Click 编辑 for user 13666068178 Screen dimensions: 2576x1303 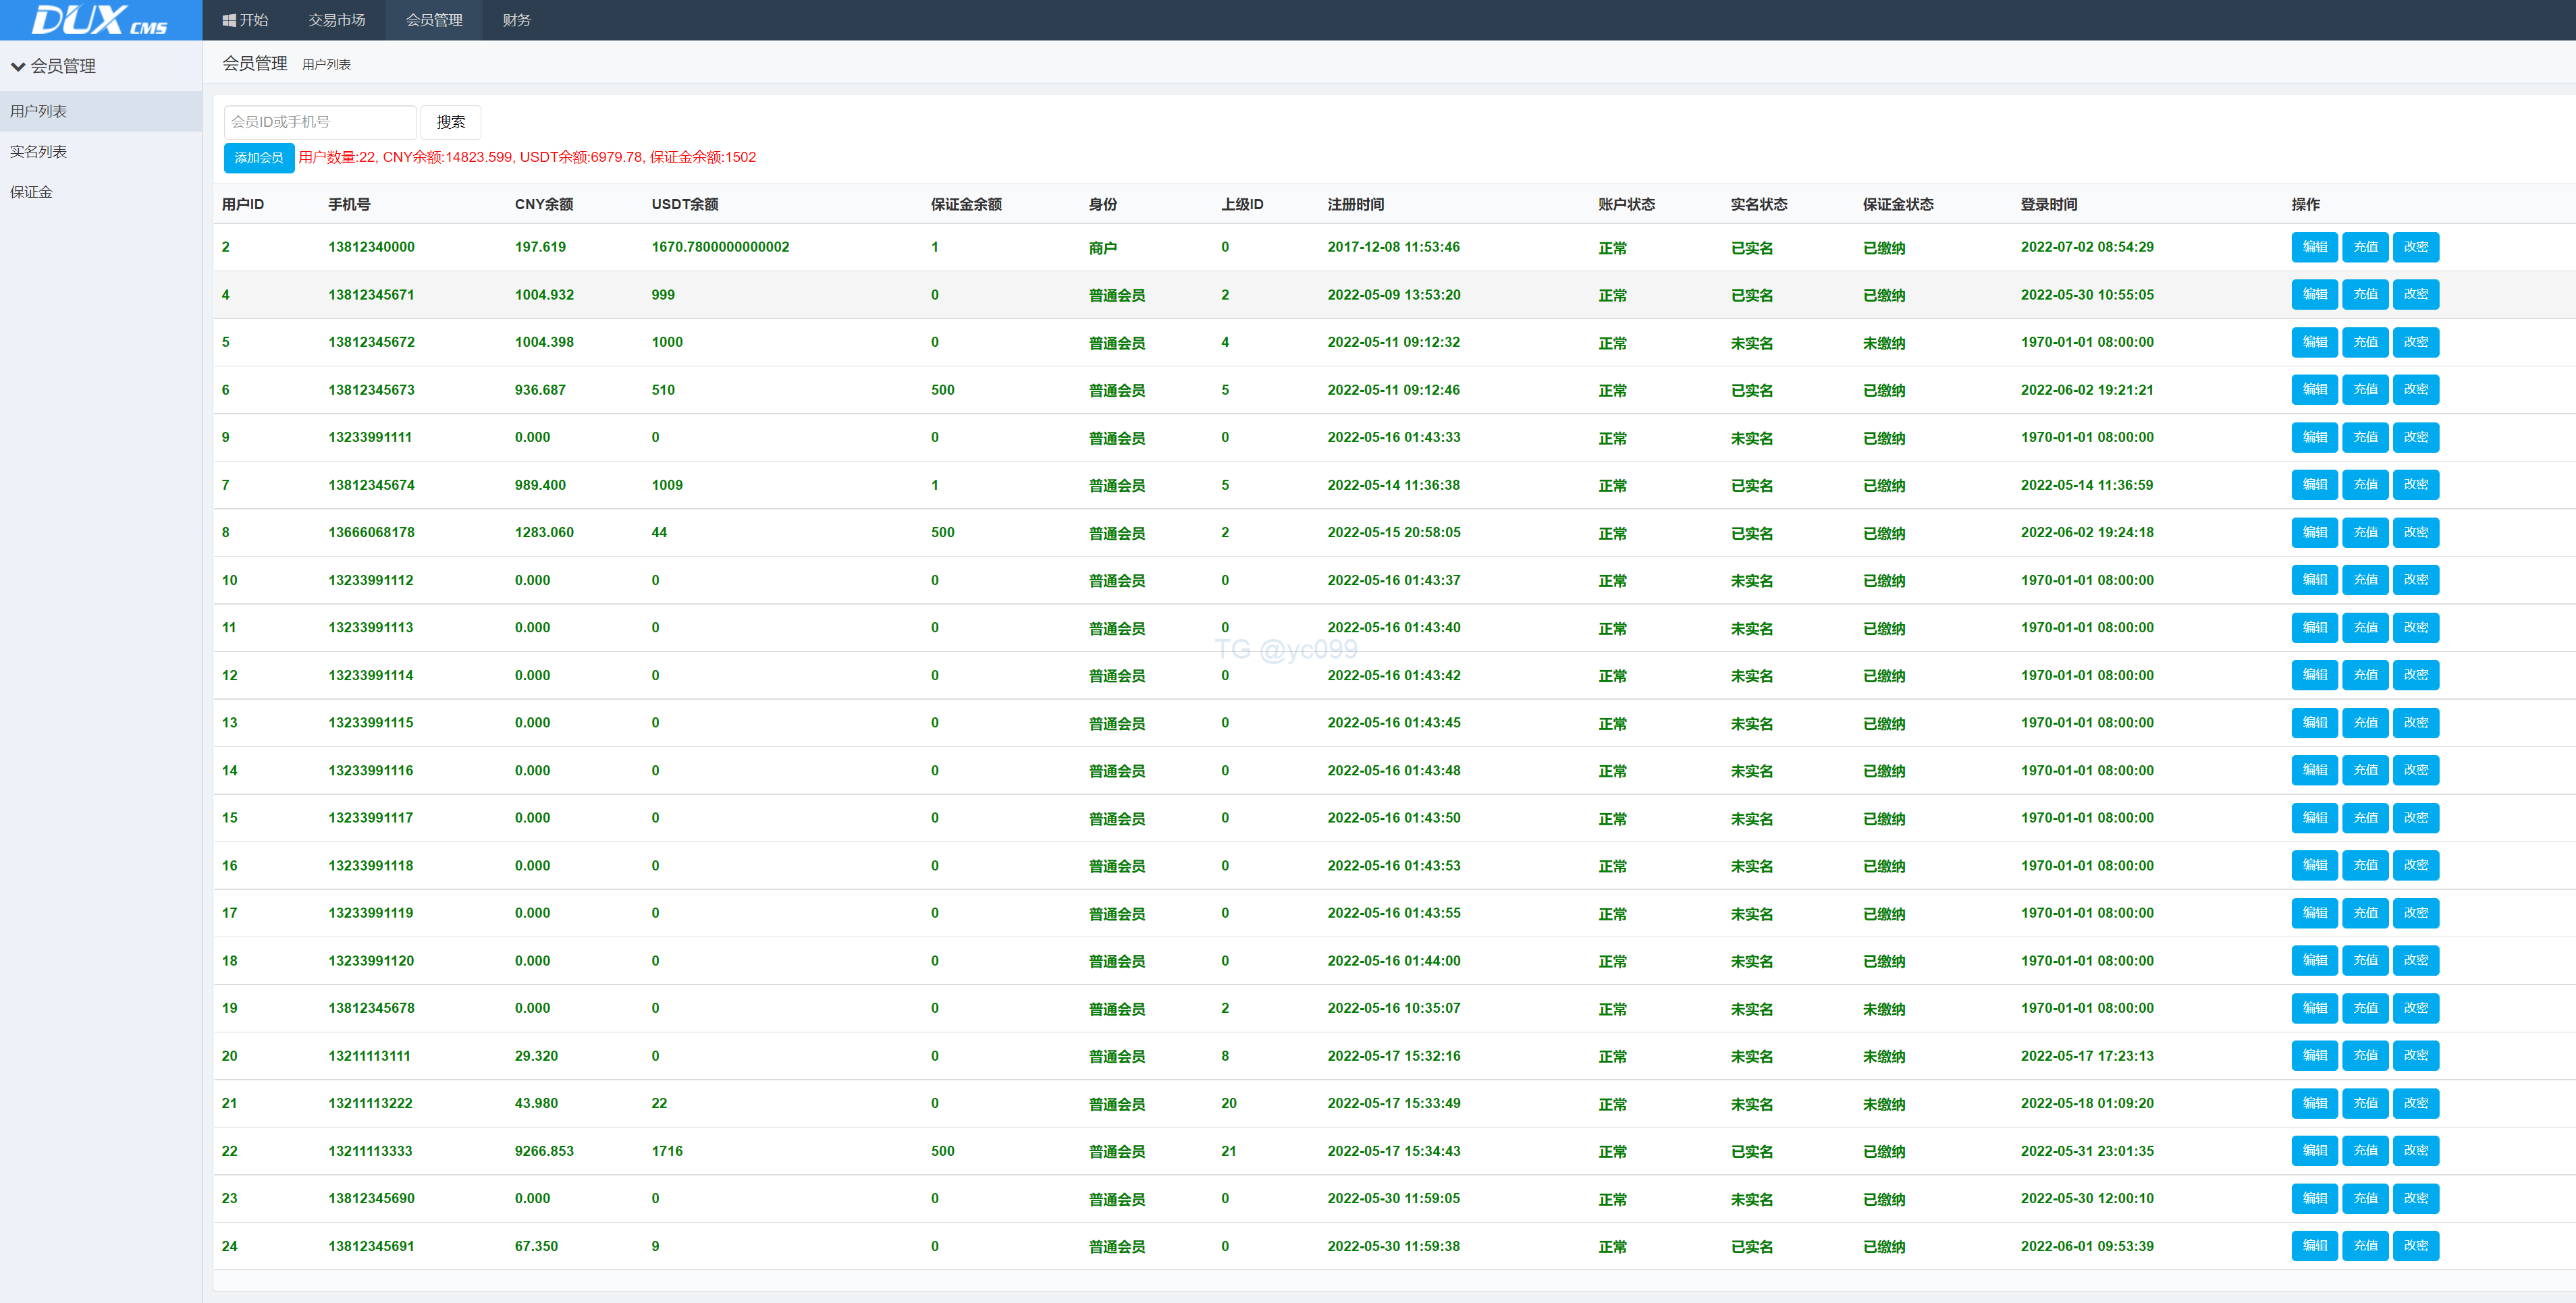pyautogui.click(x=2314, y=532)
